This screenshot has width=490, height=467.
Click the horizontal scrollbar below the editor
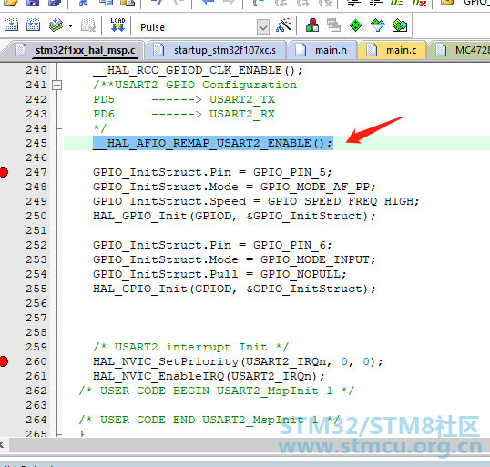[250, 444]
